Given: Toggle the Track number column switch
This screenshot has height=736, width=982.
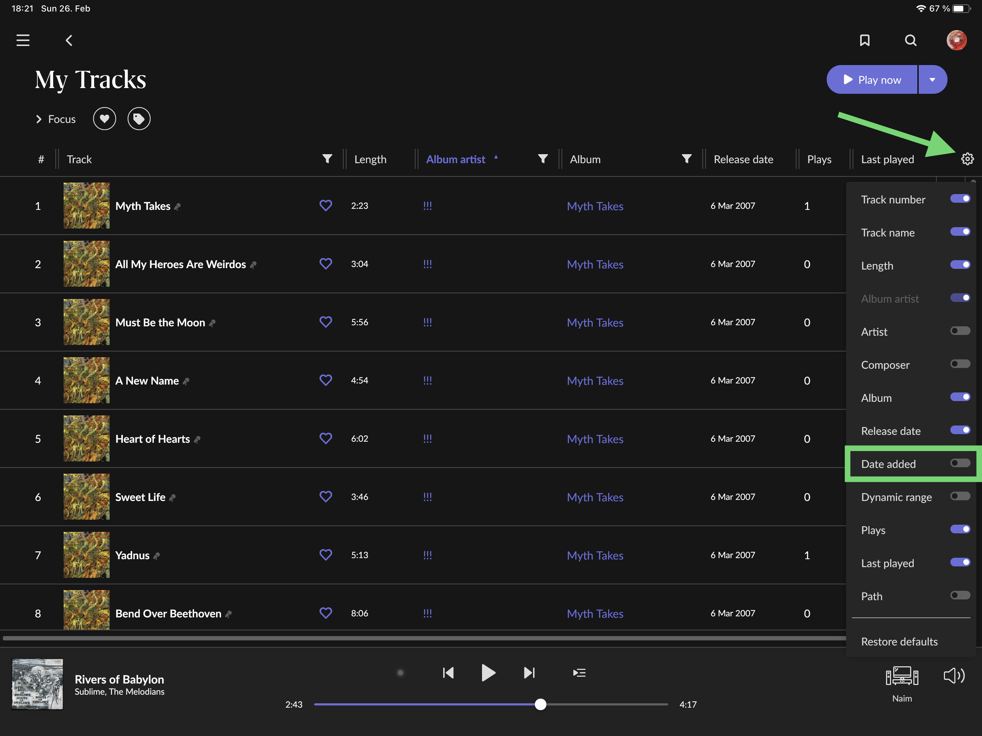Looking at the screenshot, I should tap(960, 199).
